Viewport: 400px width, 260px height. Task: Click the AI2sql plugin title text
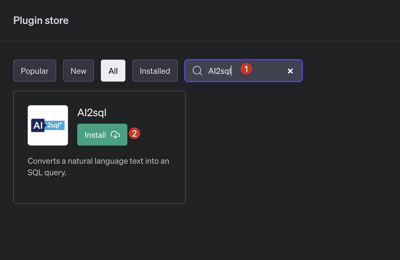pyautogui.click(x=92, y=112)
